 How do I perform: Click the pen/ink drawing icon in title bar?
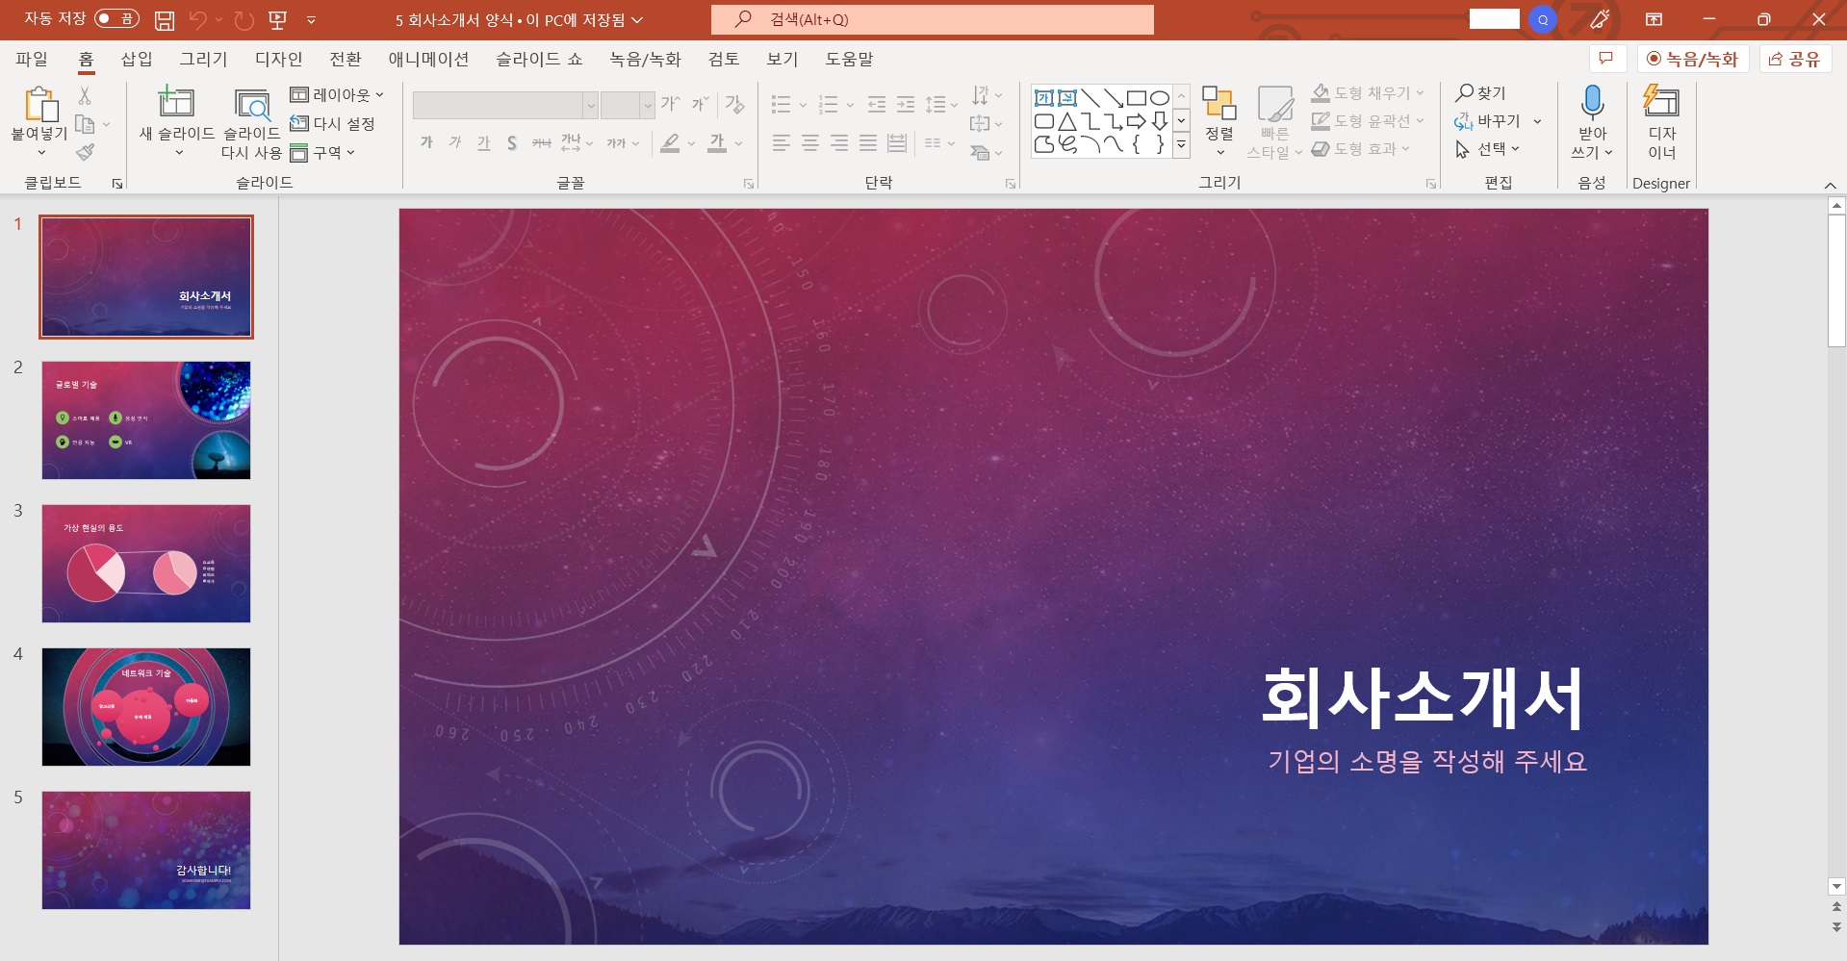coord(1600,19)
